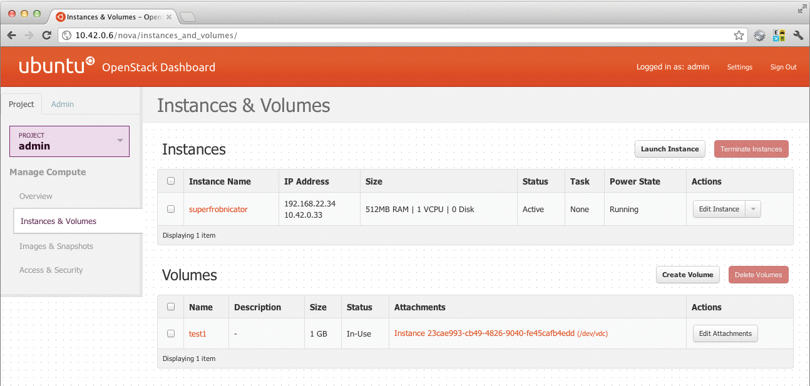Open Images & Snapshots in the sidebar
Image resolution: width=810 pixels, height=386 pixels.
pyautogui.click(x=56, y=246)
